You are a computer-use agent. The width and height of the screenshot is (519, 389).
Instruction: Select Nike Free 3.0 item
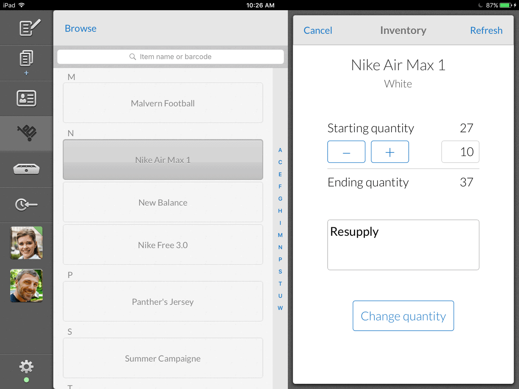click(x=163, y=245)
